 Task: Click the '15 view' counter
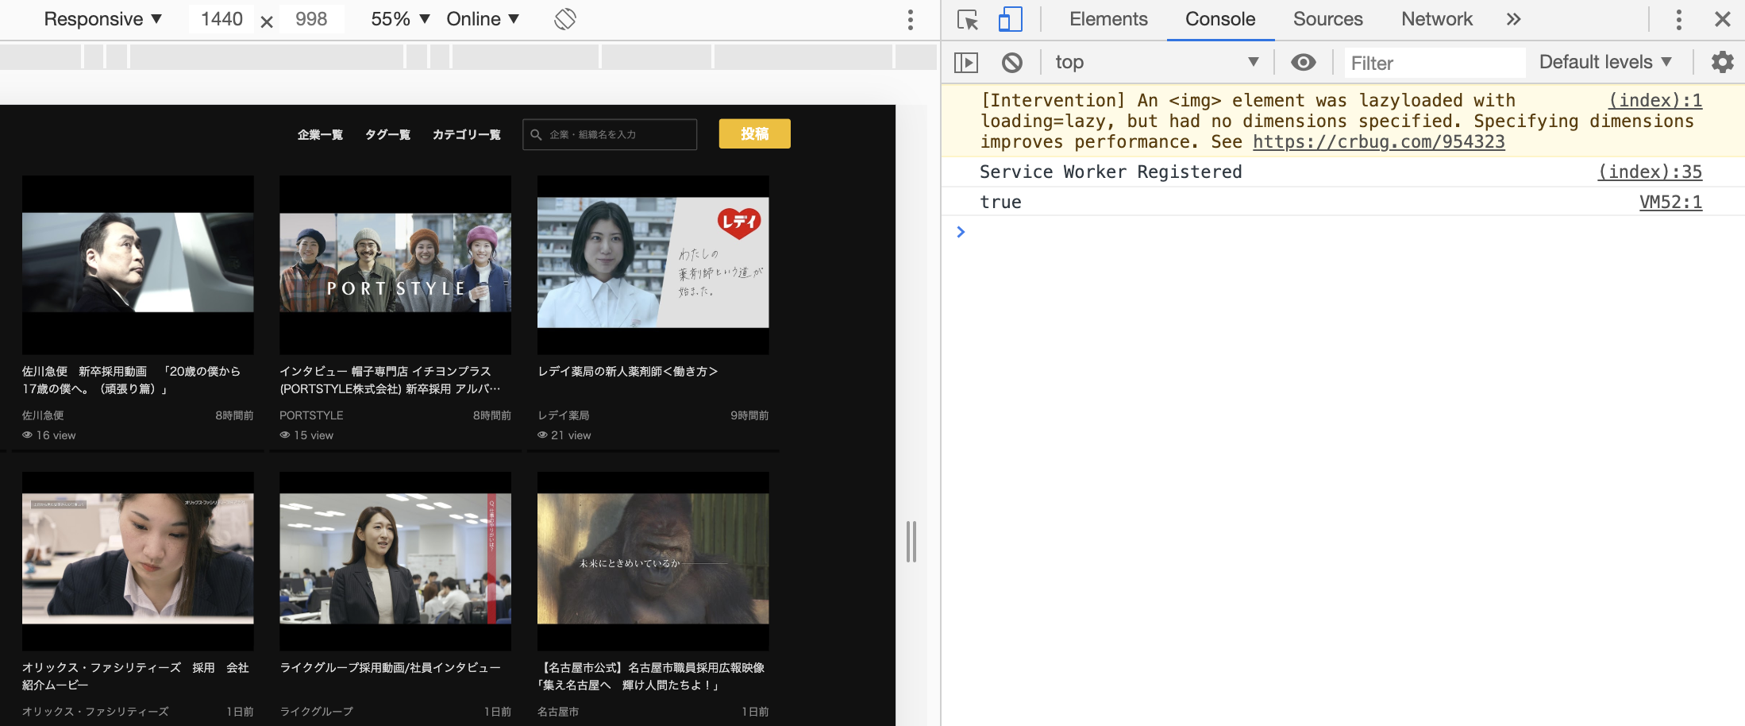pyautogui.click(x=306, y=435)
